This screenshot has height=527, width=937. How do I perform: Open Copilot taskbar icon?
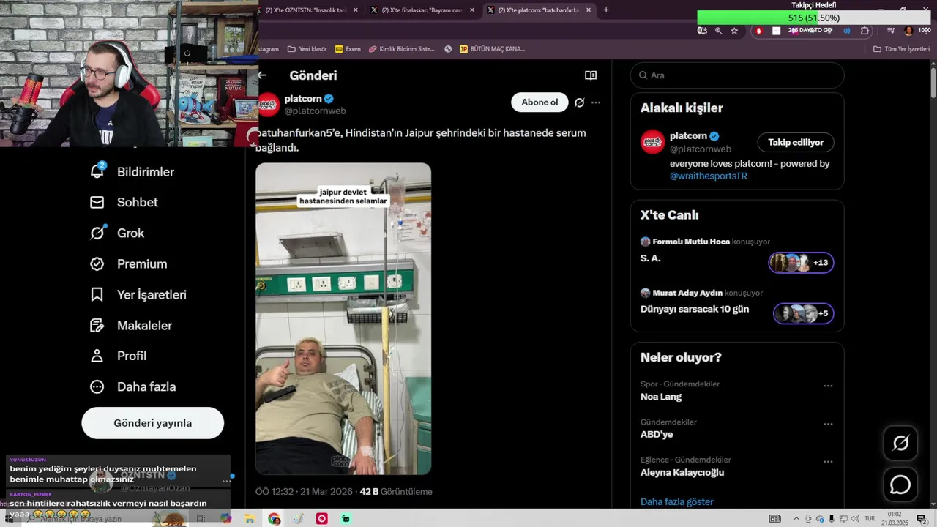(225, 519)
